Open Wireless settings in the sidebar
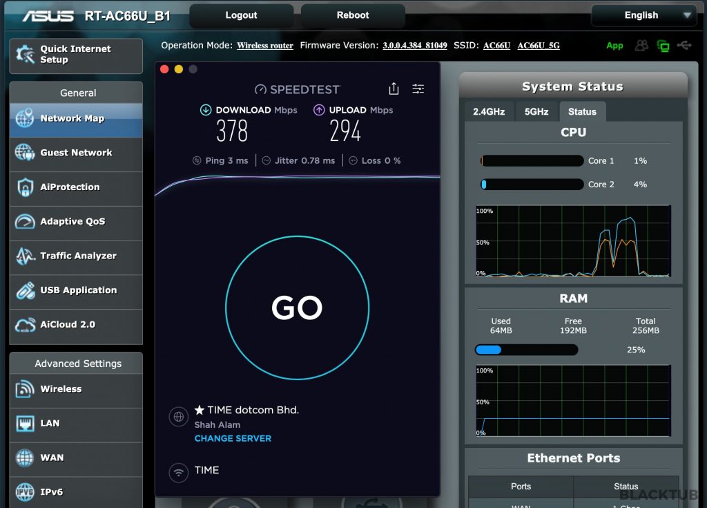 pos(76,389)
